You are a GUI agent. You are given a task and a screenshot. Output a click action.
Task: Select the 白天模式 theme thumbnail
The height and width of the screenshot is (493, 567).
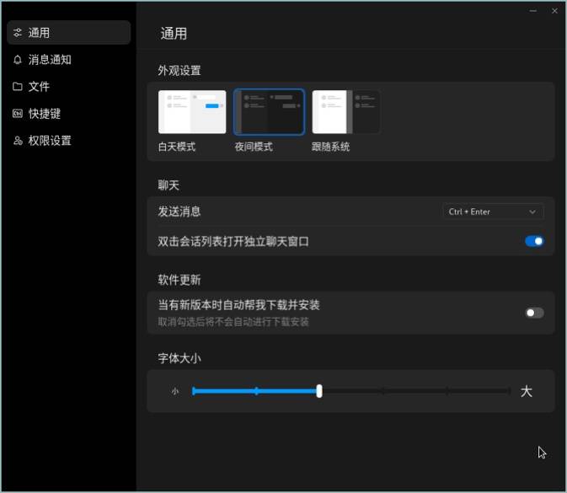192,112
